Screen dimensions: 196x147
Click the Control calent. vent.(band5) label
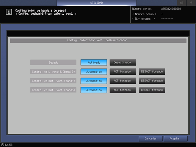tap(53, 90)
